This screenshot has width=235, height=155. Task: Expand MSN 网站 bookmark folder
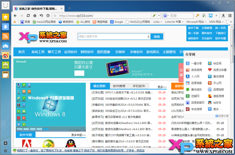point(216,22)
